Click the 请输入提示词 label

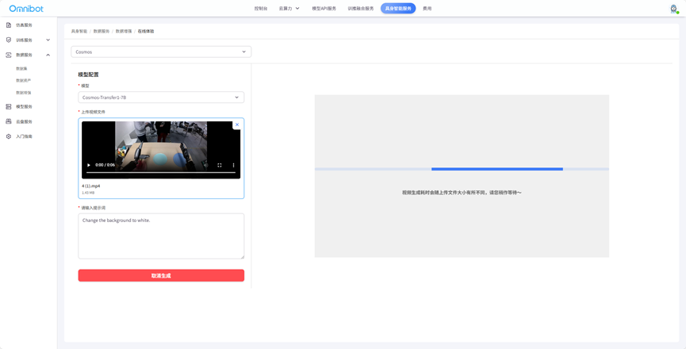[x=94, y=208]
